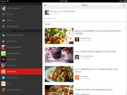Click the play triangle beside Alle ansehen
The width and height of the screenshot is (127, 95).
pos(46,18)
